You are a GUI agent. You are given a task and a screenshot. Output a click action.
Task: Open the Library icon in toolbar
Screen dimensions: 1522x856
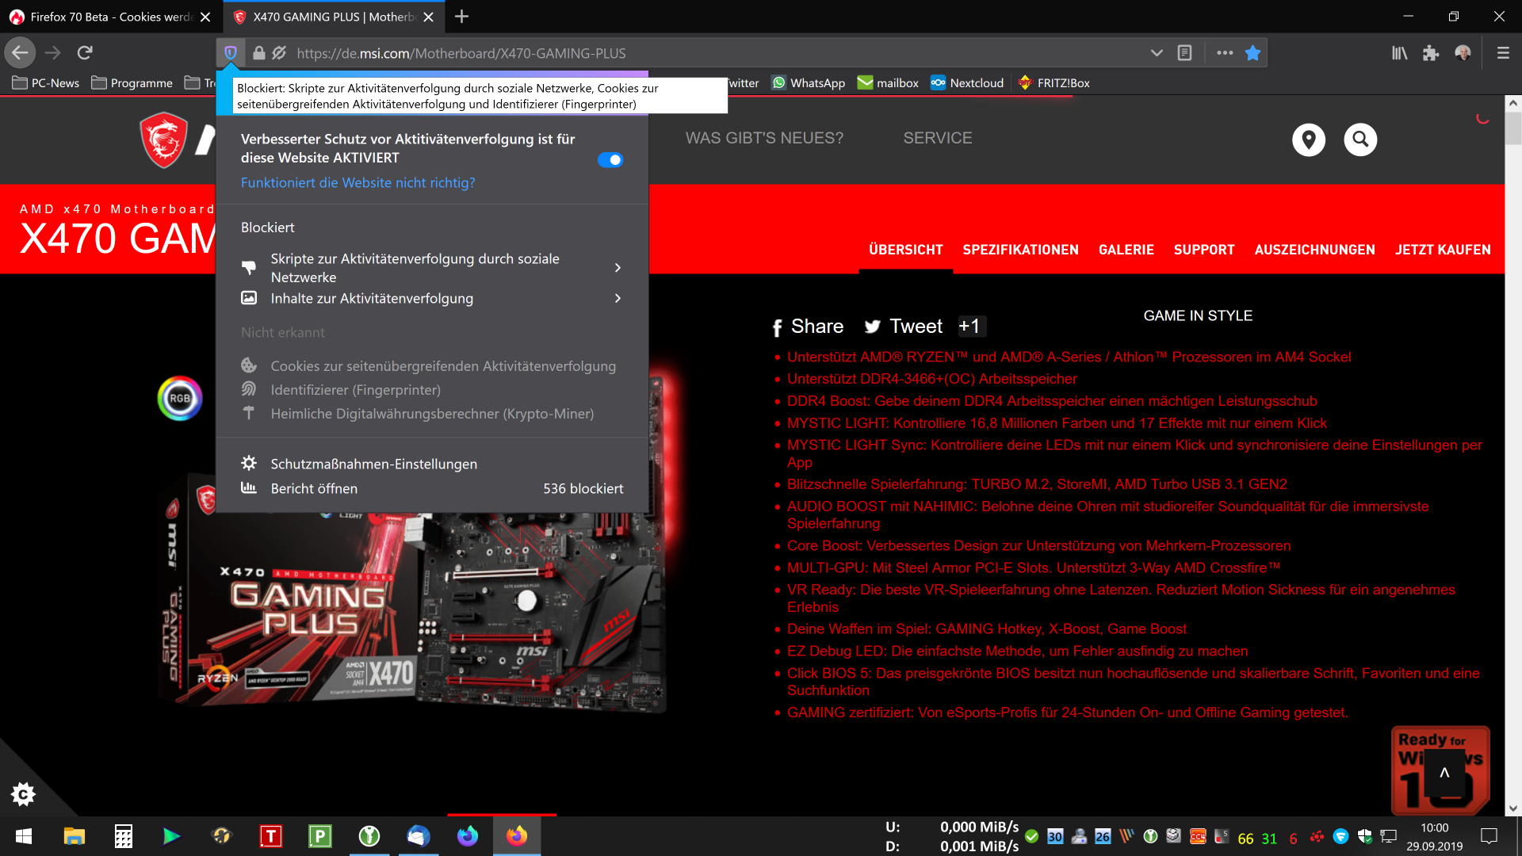pyautogui.click(x=1399, y=53)
